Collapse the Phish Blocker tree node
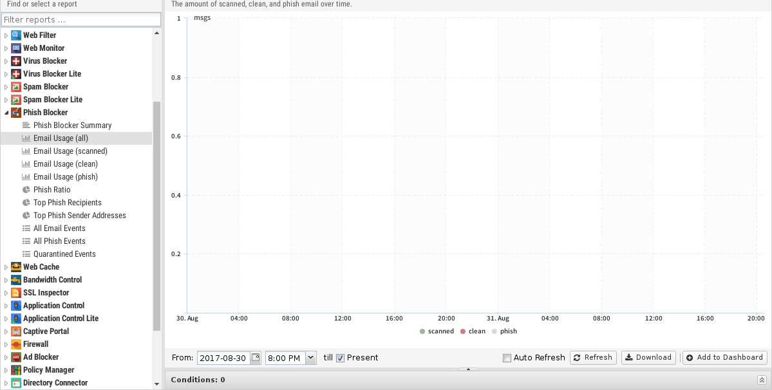Image resolution: width=772 pixels, height=390 pixels. tap(6, 113)
